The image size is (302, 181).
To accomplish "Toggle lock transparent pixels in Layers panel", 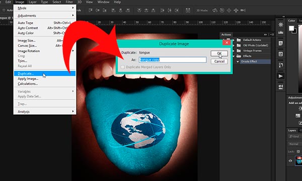I will (298, 151).
